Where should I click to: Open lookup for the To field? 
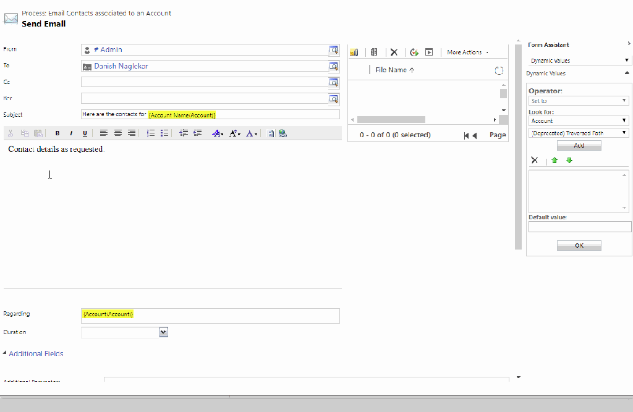[334, 66]
